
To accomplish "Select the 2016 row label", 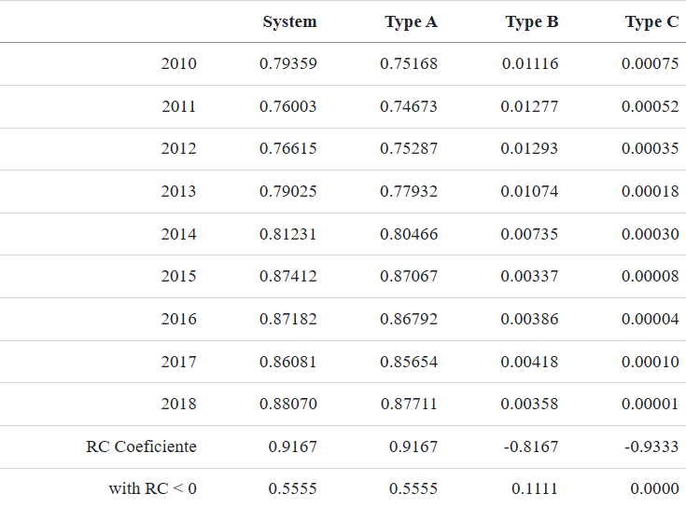I will click(178, 319).
